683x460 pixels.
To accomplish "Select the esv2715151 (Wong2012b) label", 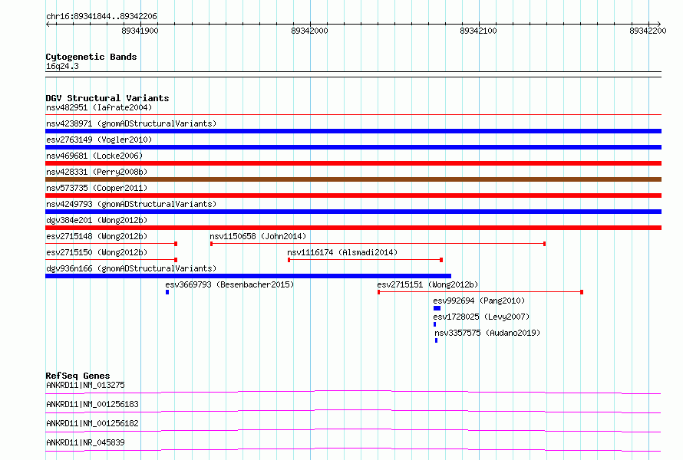I will (x=427, y=284).
